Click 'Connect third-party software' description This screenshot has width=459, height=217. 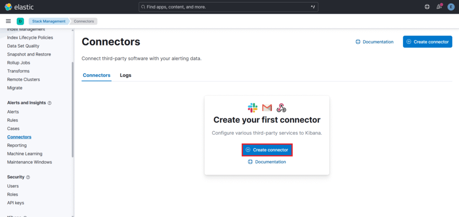click(142, 58)
